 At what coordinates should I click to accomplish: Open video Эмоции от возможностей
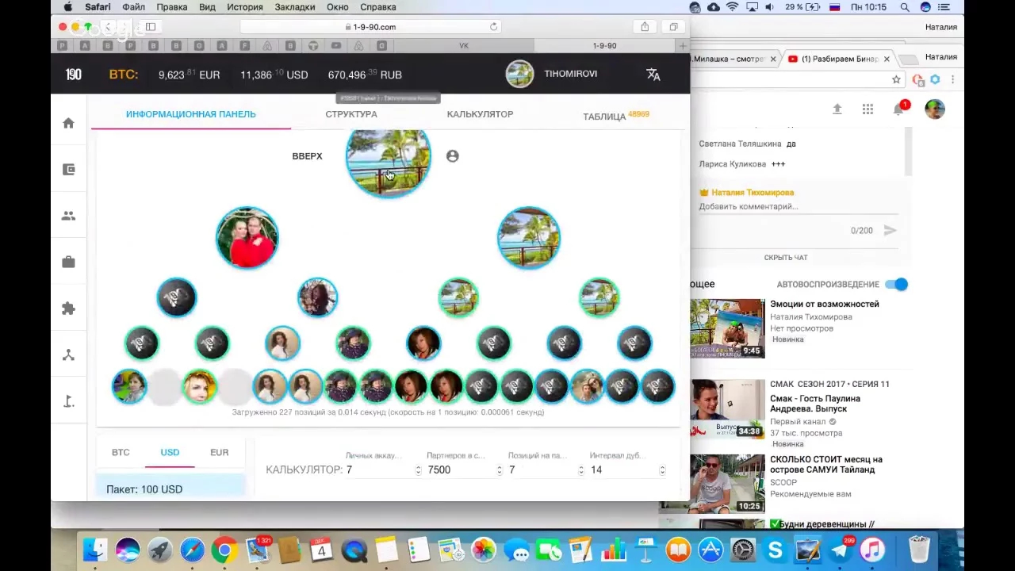[825, 304]
